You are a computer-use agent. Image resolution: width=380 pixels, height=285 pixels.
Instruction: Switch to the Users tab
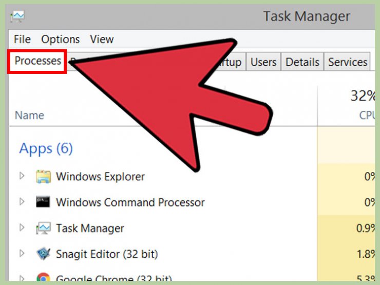point(263,62)
